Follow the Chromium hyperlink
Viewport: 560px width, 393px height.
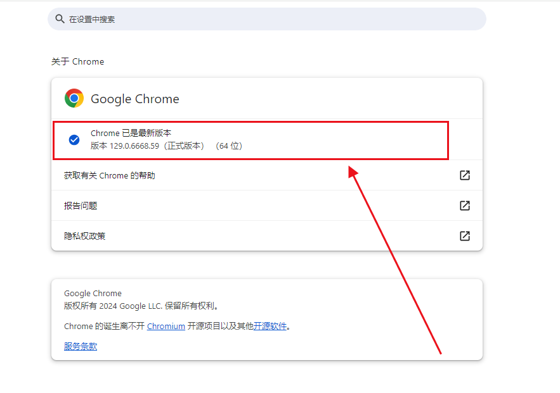coord(166,327)
